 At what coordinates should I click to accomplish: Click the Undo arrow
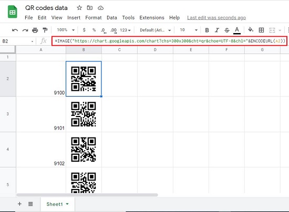pos(15,30)
